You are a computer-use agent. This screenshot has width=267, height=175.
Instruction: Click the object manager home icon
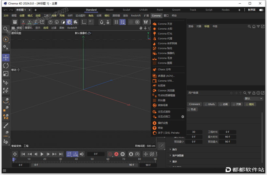254,27
